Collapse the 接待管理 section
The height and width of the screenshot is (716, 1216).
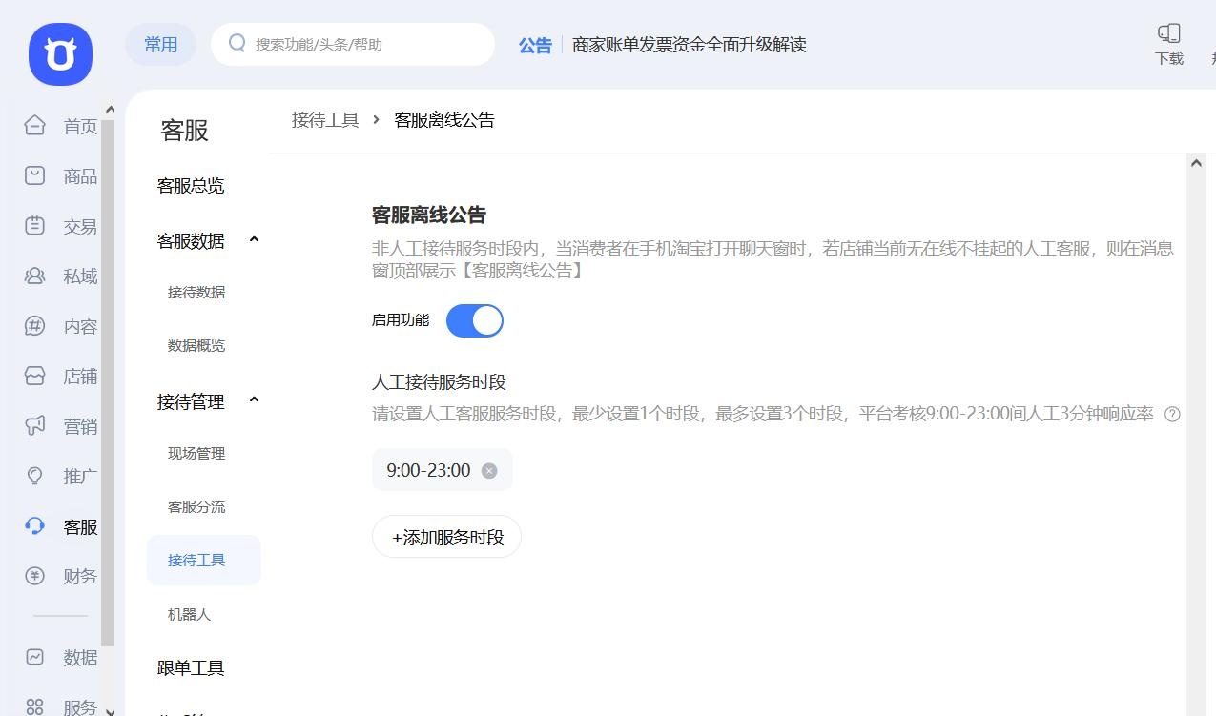[x=254, y=400]
